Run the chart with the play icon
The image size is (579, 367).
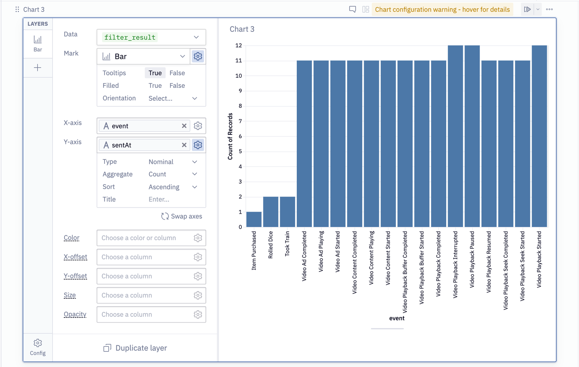(527, 9)
